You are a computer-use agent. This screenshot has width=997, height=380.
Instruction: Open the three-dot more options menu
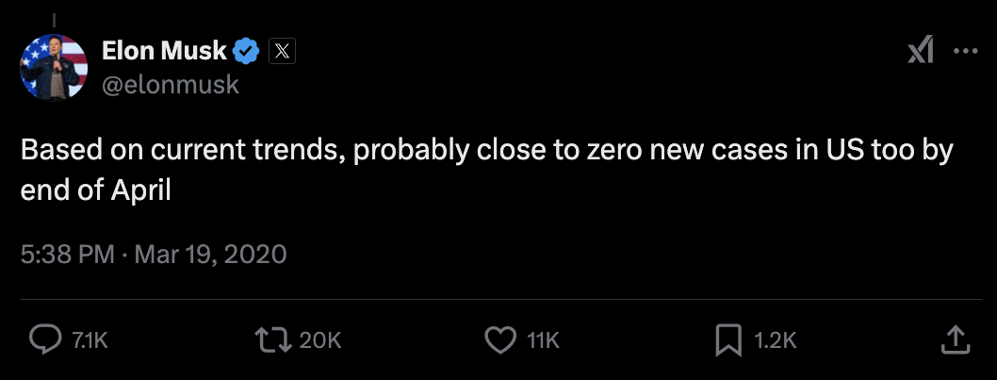[966, 52]
